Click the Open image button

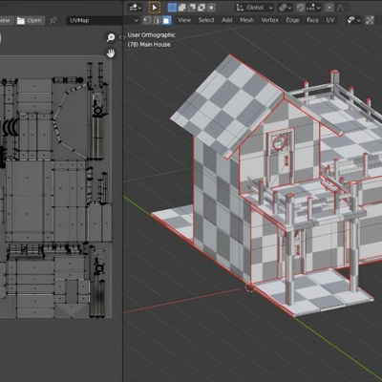coord(30,20)
